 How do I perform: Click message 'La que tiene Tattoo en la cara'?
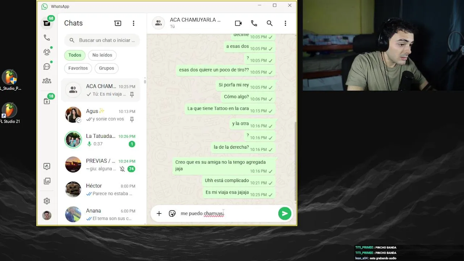pyautogui.click(x=230, y=109)
